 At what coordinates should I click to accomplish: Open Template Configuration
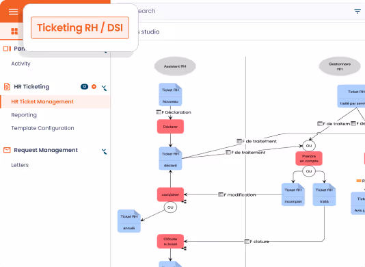[x=42, y=128]
